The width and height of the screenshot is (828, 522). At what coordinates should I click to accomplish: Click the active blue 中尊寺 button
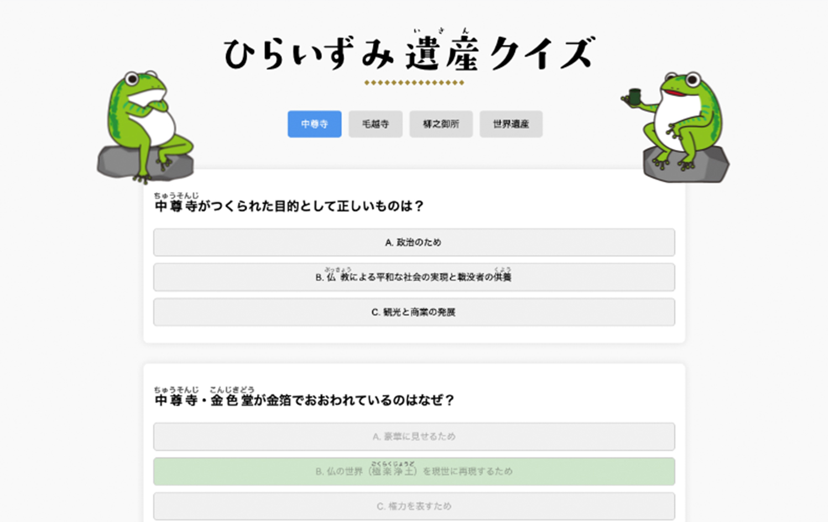(314, 124)
